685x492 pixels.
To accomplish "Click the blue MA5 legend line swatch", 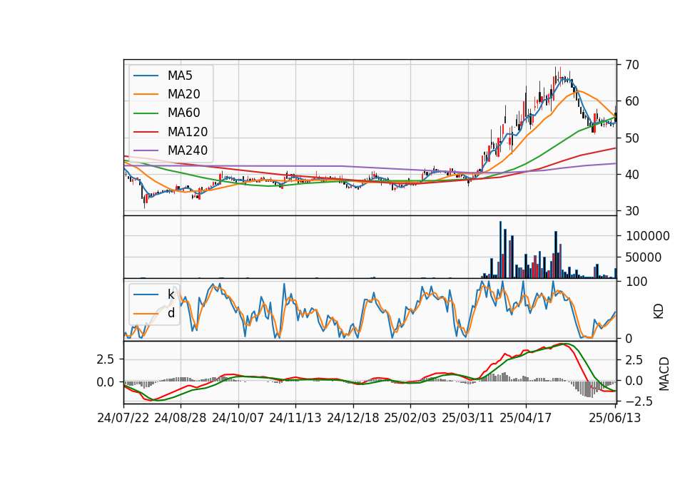I will 146,76.
